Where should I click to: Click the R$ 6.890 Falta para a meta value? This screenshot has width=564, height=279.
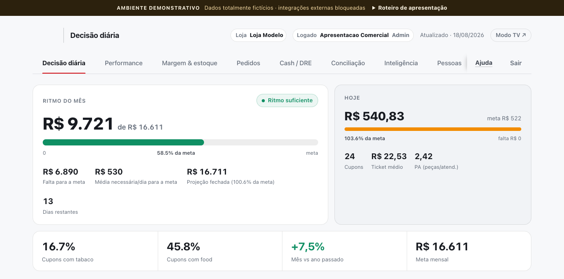(60, 172)
